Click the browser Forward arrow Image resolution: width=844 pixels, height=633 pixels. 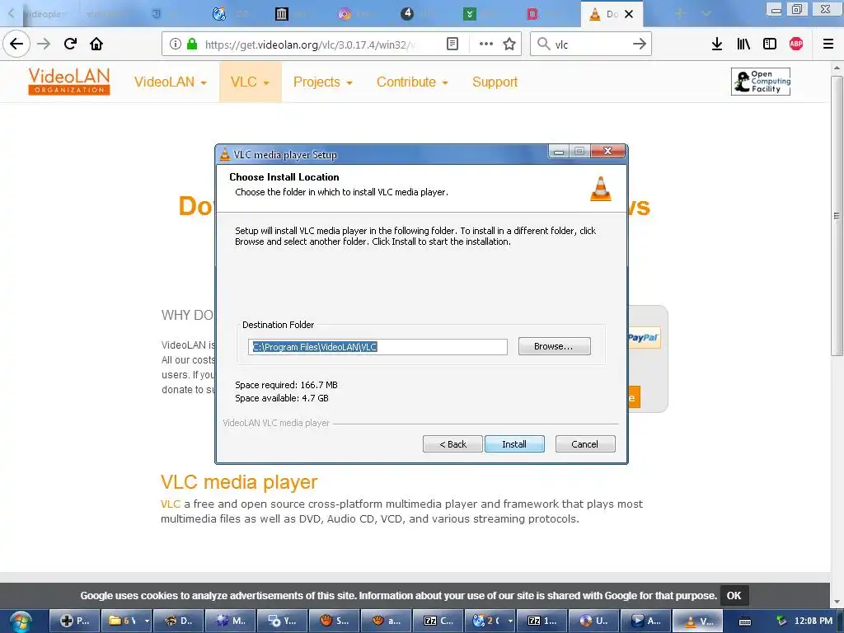coord(44,44)
